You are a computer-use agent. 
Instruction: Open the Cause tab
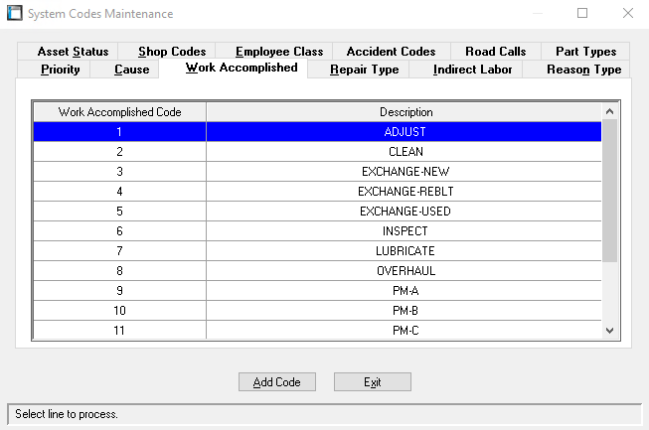131,70
